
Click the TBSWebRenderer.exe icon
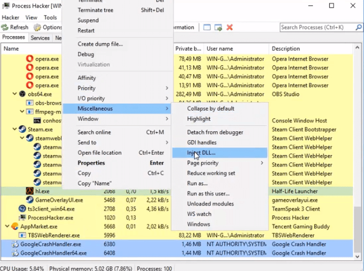click(22, 235)
